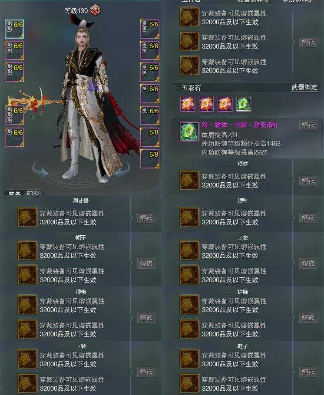
Task: Expand arrow next to 副武器 熔嵌
Action: [132, 217]
